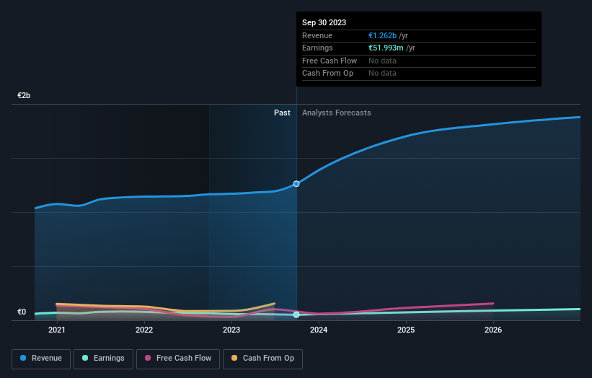The image size is (592, 378).
Task: Click the 'Cash From Op' row label in tooltip
Action: pos(327,74)
